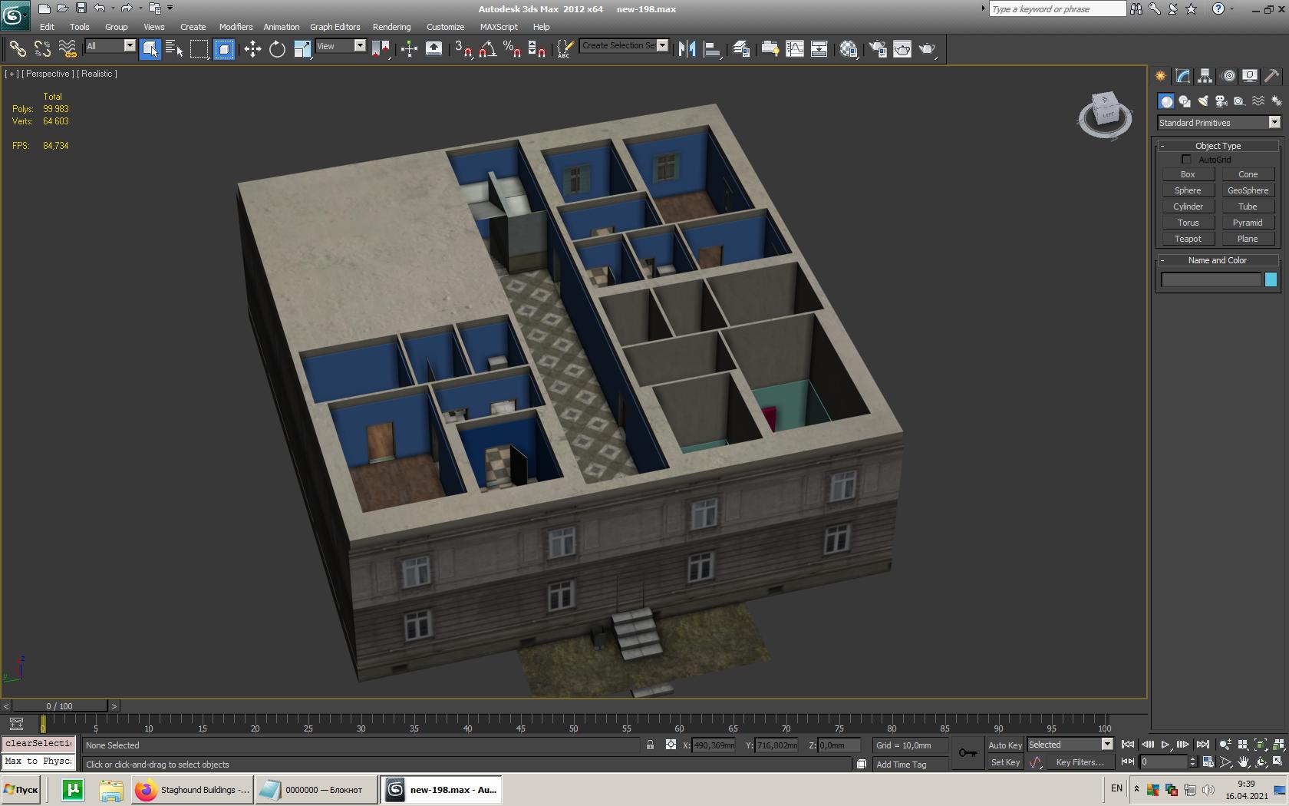
Task: Play the animation
Action: pyautogui.click(x=1165, y=745)
